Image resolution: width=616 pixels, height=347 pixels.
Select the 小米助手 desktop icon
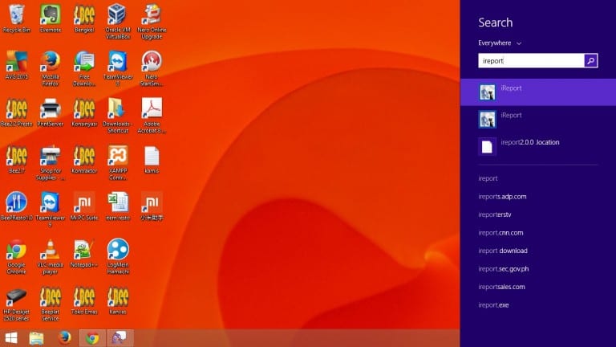152,206
